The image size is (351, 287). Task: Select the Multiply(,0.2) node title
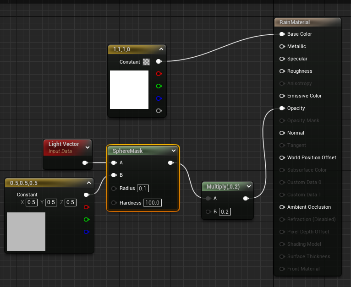tap(223, 187)
